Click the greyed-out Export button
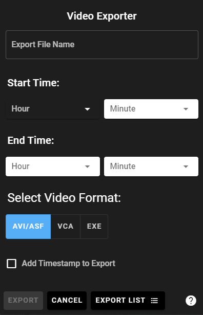Viewport: 203px width, 315px height. (23, 301)
